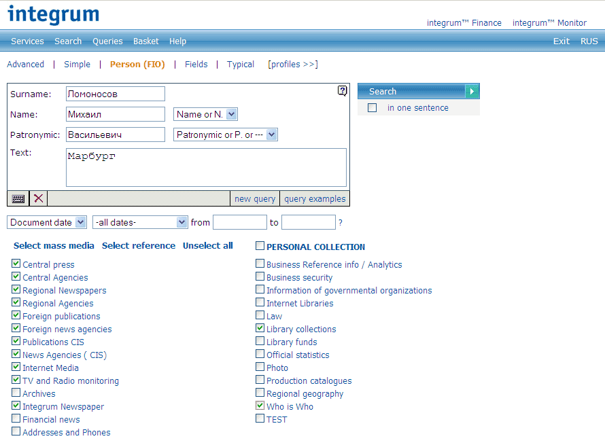Expand the '-all dates-' dropdown
Viewport: 605px width, 445px height.
[x=181, y=222]
